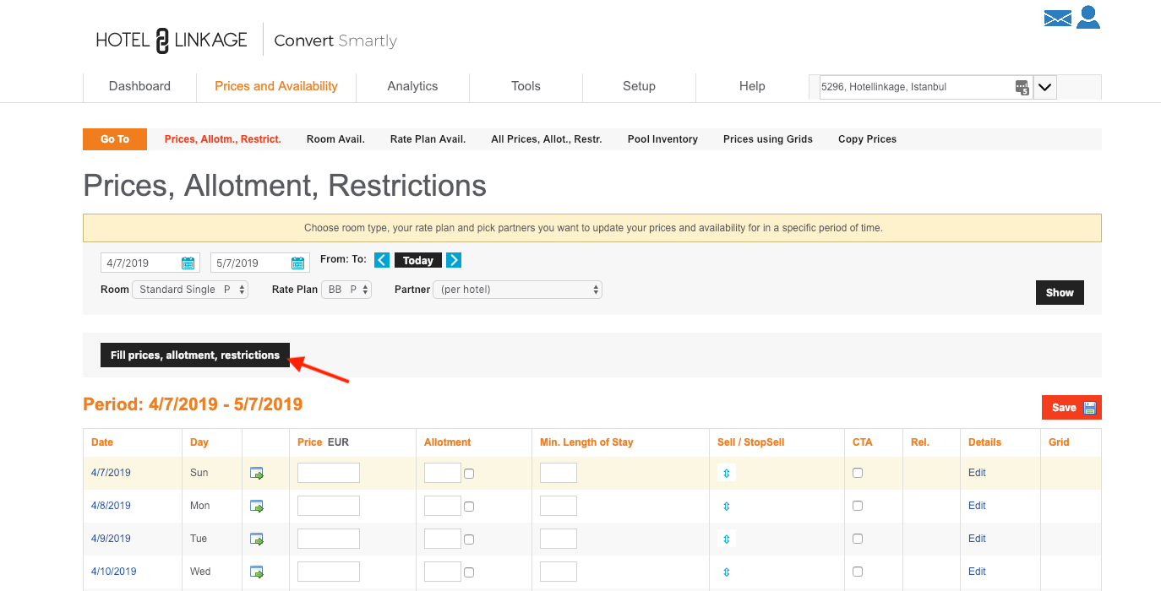
Task: Switch to Room Avail. tab
Action: click(x=335, y=139)
